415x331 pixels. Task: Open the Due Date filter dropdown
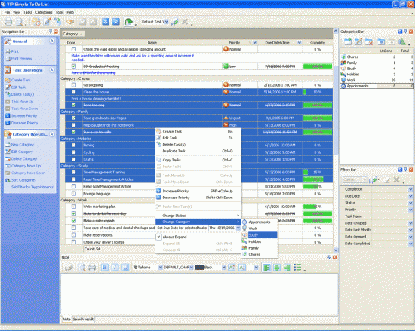click(410, 196)
